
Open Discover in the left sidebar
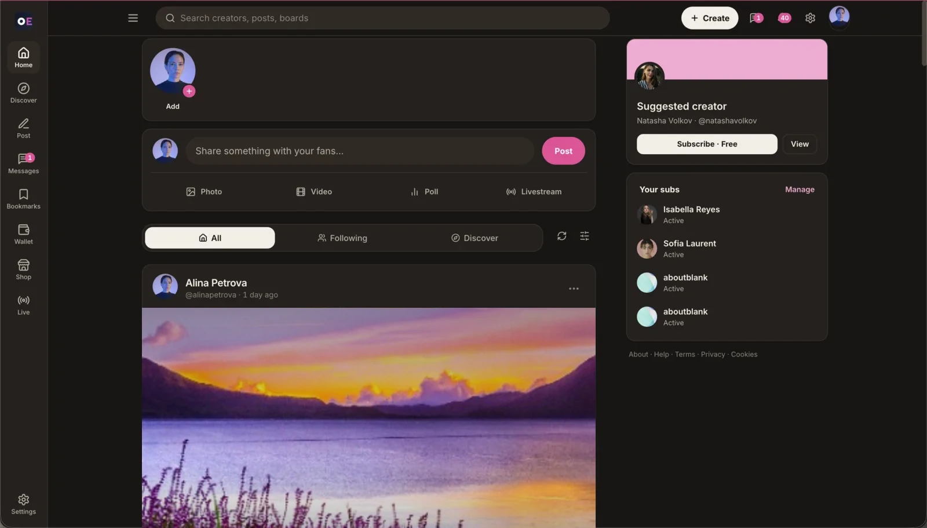tap(23, 93)
